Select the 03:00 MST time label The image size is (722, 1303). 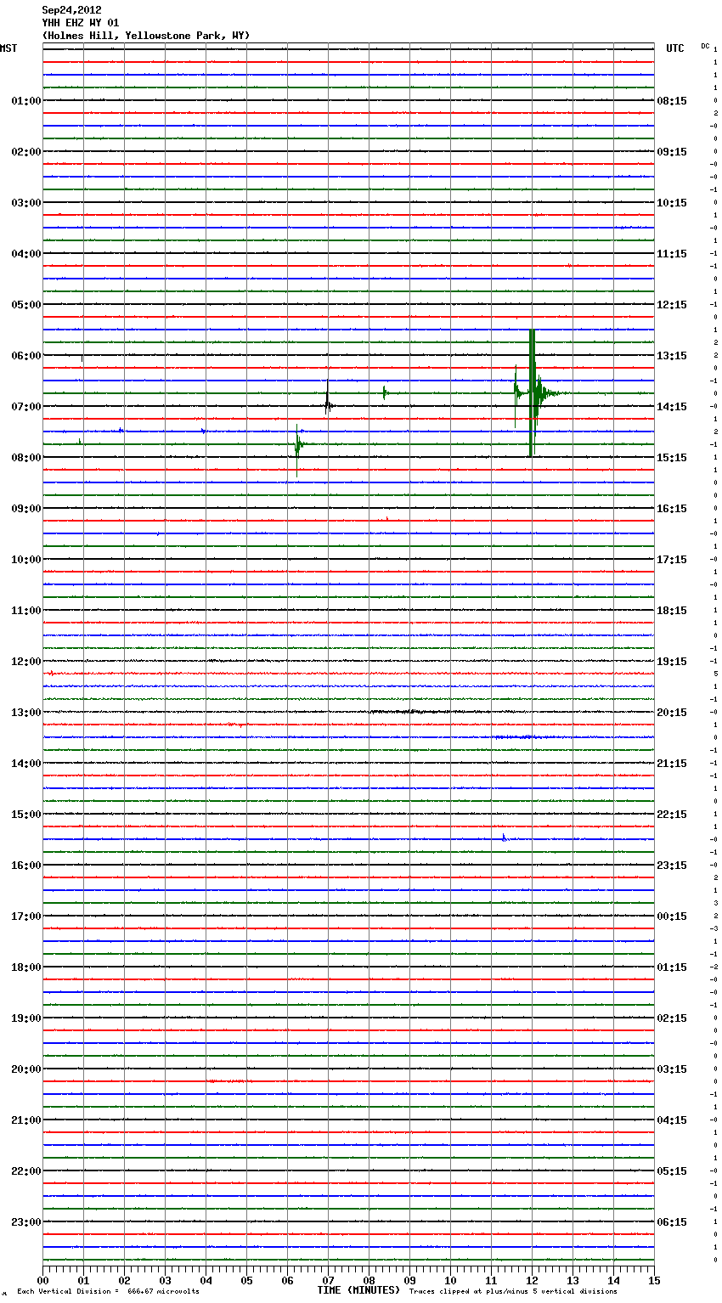click(x=26, y=203)
